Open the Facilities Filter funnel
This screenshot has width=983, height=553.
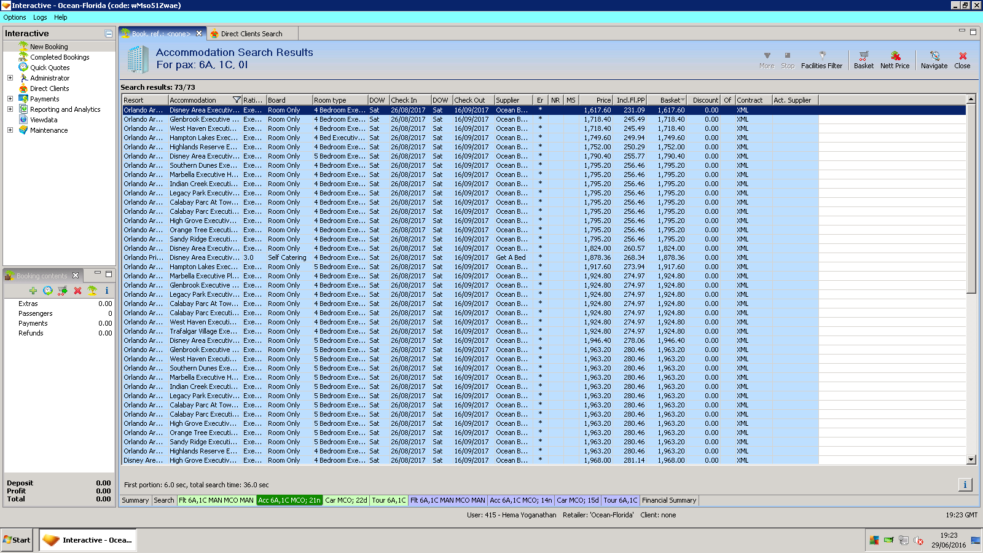coord(821,59)
